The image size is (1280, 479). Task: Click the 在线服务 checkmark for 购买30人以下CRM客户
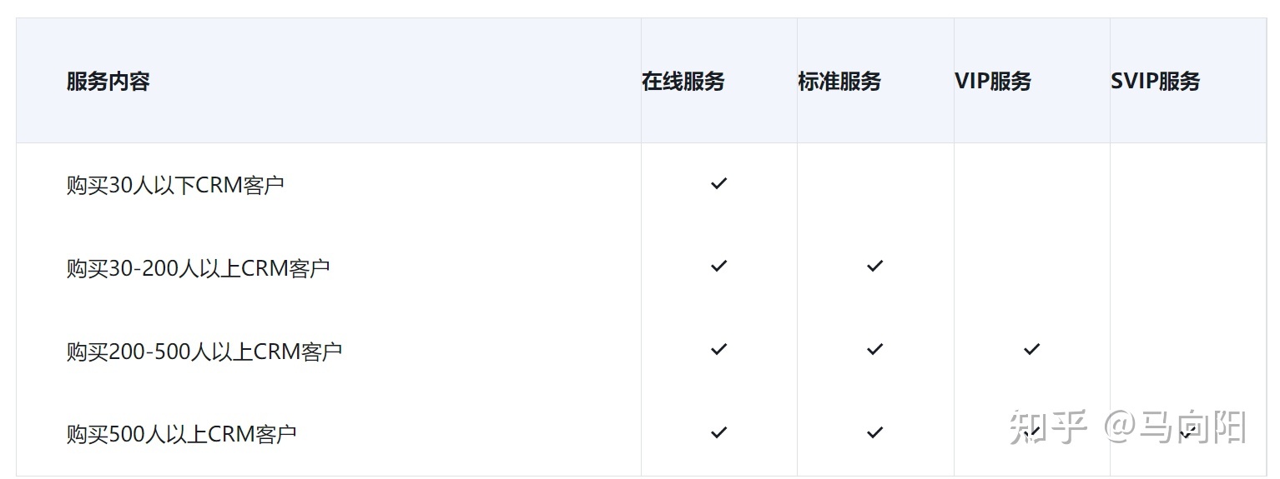[x=718, y=183]
